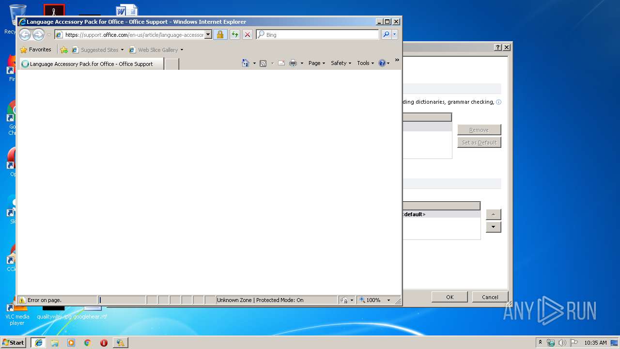Click the network tray icon
The width and height of the screenshot is (620, 349).
[551, 343]
